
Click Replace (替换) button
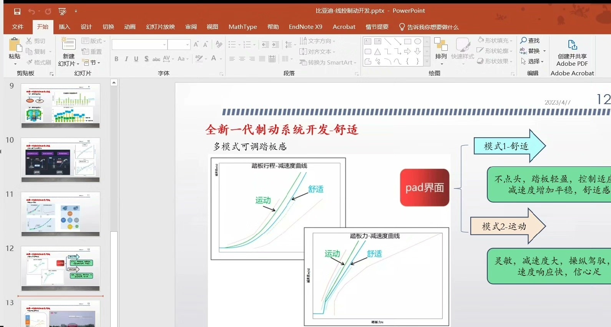(533, 51)
